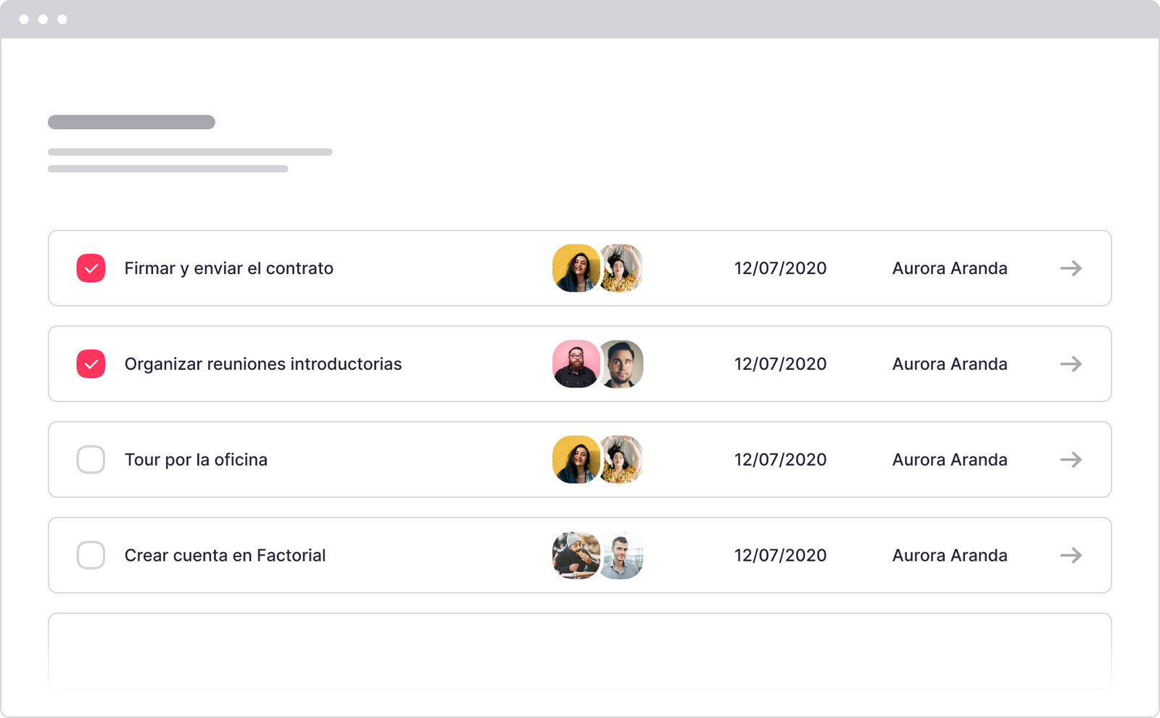The height and width of the screenshot is (718, 1160).
Task: Uncheck Organizar reuniones introductorias task
Action: pyautogui.click(x=91, y=364)
